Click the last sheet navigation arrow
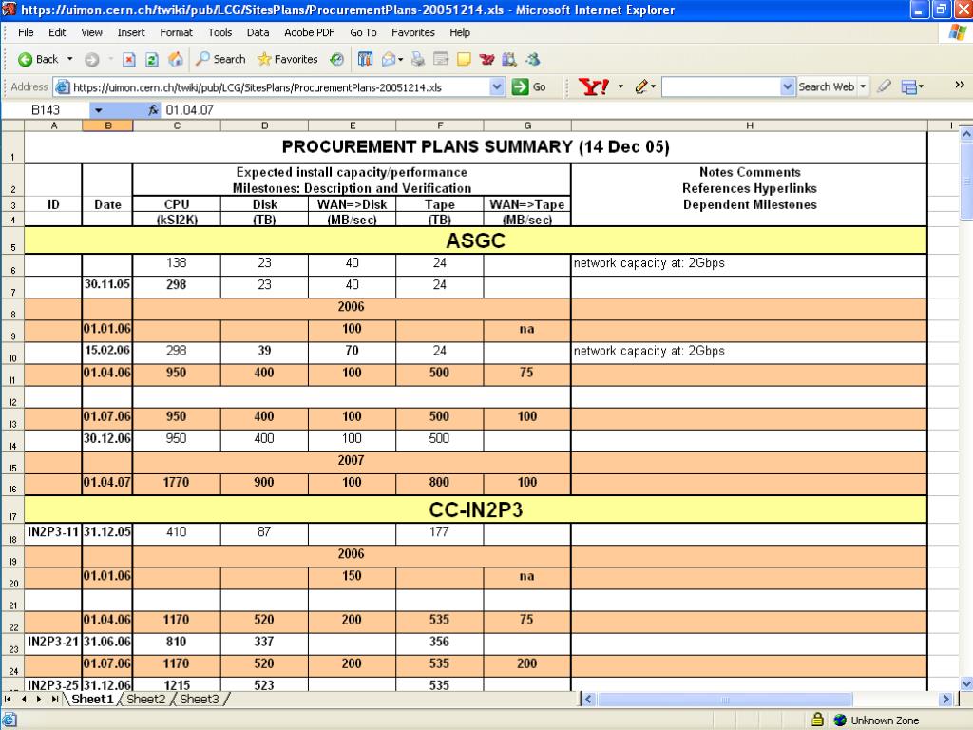 (55, 699)
